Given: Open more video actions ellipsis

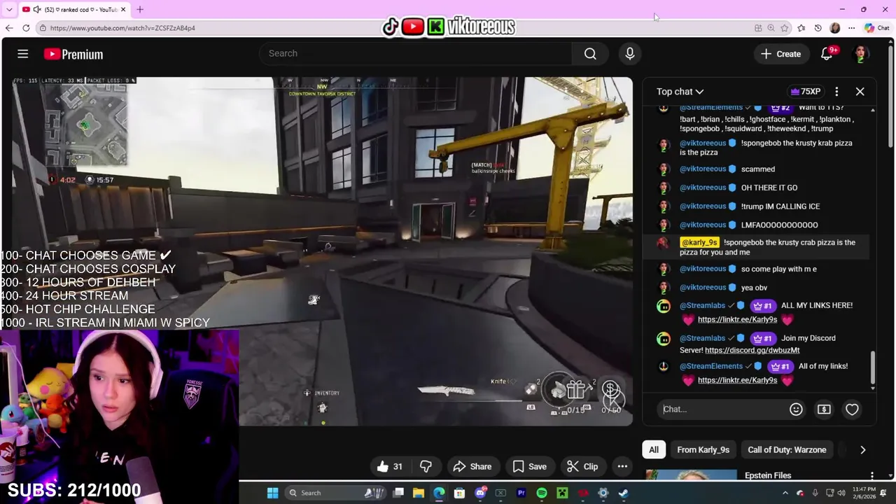Looking at the screenshot, I should click(x=622, y=467).
